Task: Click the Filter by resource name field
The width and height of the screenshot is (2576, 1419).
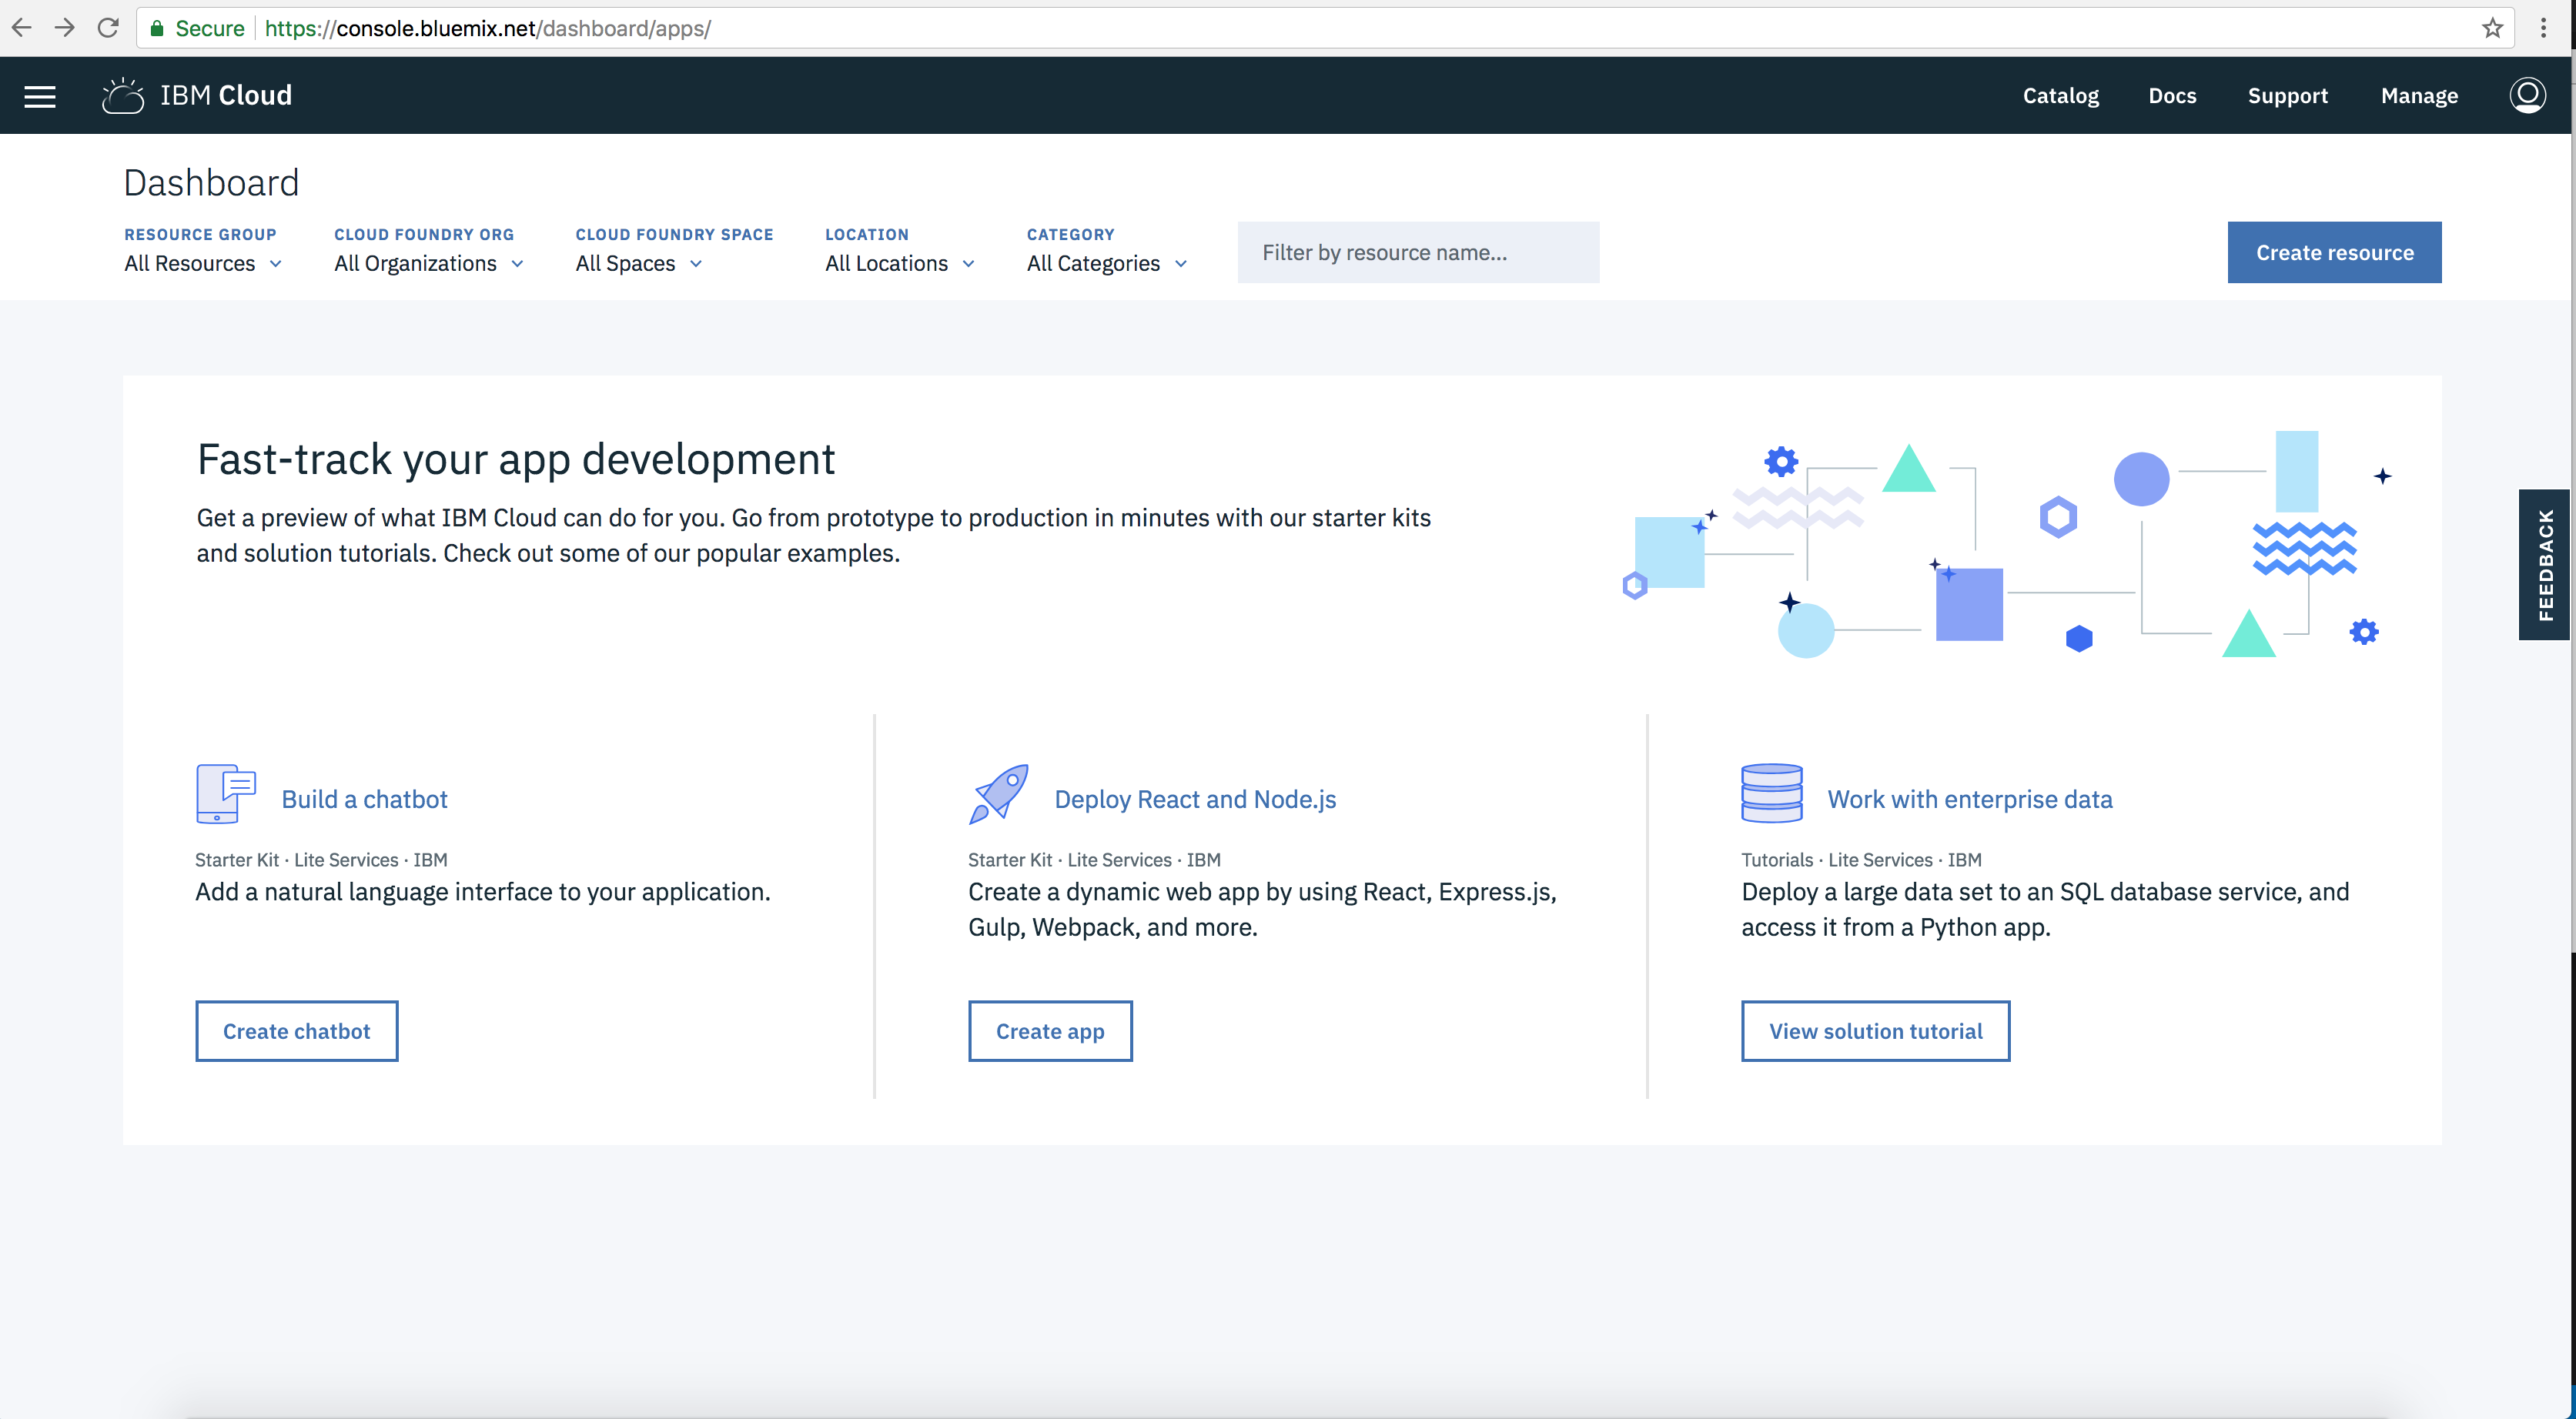Action: (x=1418, y=253)
